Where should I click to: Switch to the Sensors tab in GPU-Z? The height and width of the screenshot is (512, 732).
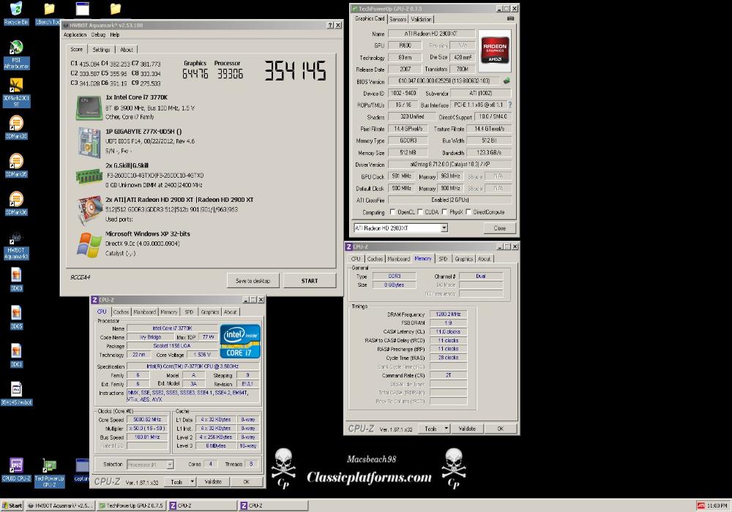[397, 19]
